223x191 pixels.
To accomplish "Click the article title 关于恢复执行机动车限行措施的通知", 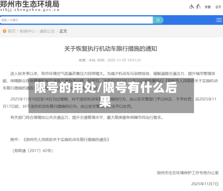I will 111,49.
